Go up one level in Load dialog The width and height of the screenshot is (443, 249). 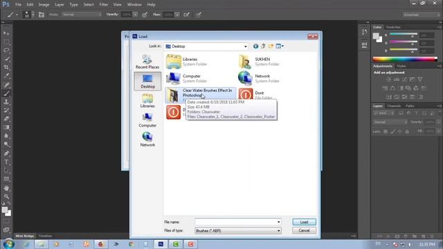(x=263, y=46)
